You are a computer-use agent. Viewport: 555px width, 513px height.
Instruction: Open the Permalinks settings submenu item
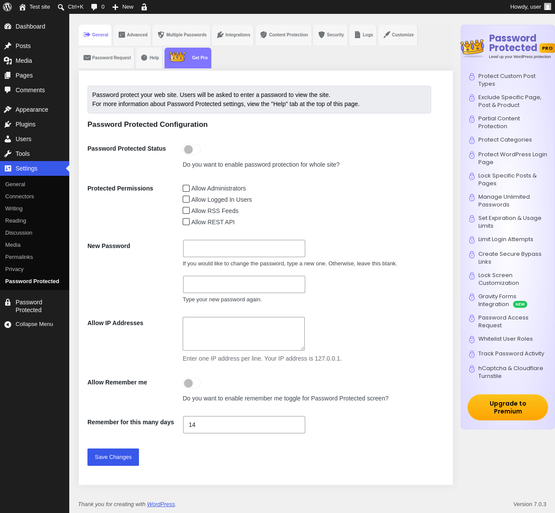(x=19, y=257)
